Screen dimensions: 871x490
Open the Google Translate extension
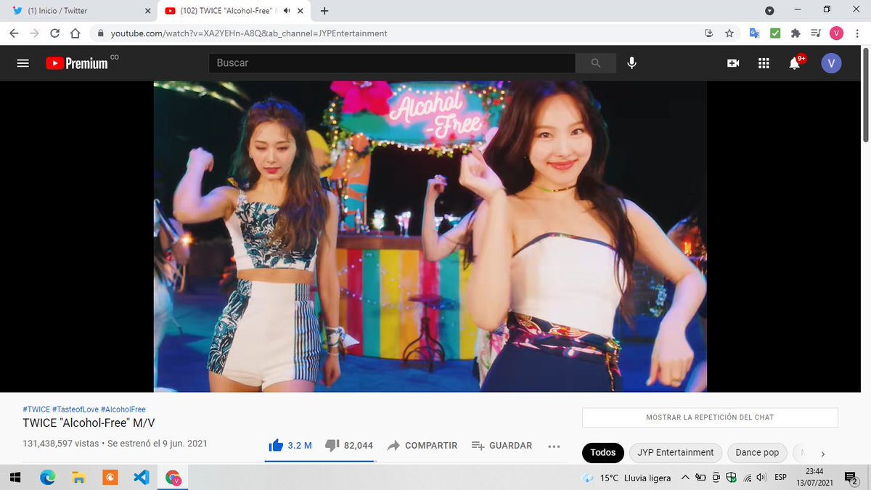click(755, 33)
